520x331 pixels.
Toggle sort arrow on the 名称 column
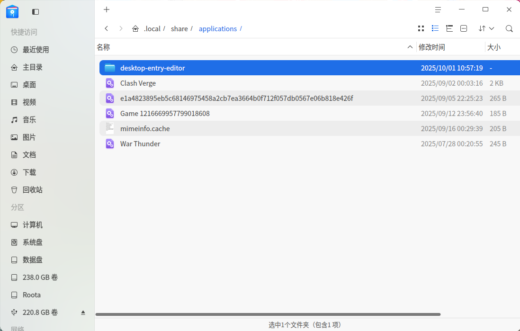(x=410, y=47)
